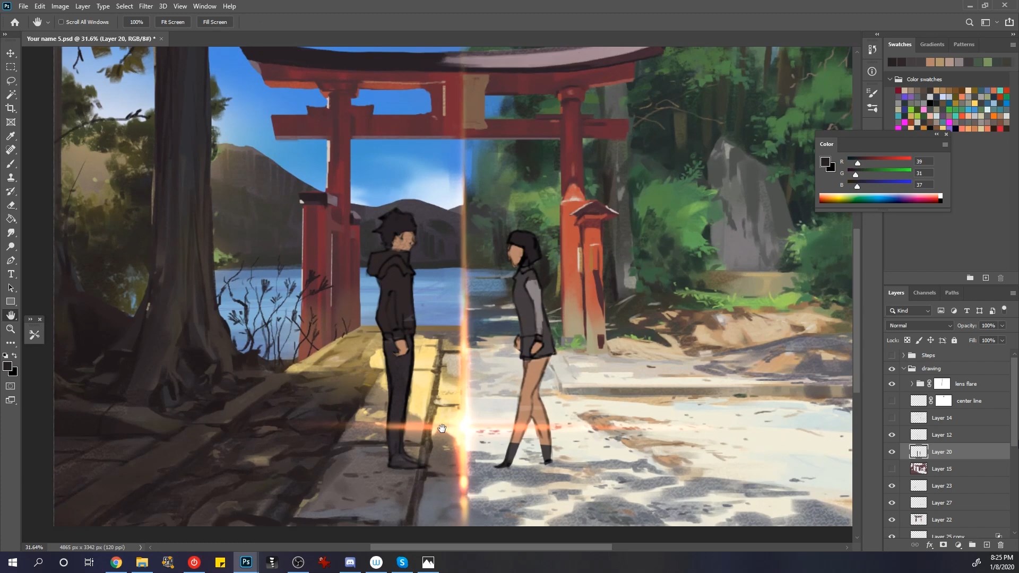This screenshot has width=1019, height=573.
Task: Select the Path Selection tool
Action: pyautogui.click(x=11, y=288)
